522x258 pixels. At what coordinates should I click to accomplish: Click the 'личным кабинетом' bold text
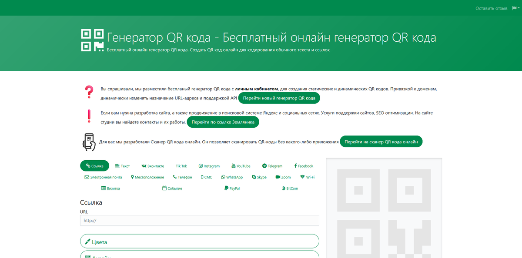coord(257,89)
